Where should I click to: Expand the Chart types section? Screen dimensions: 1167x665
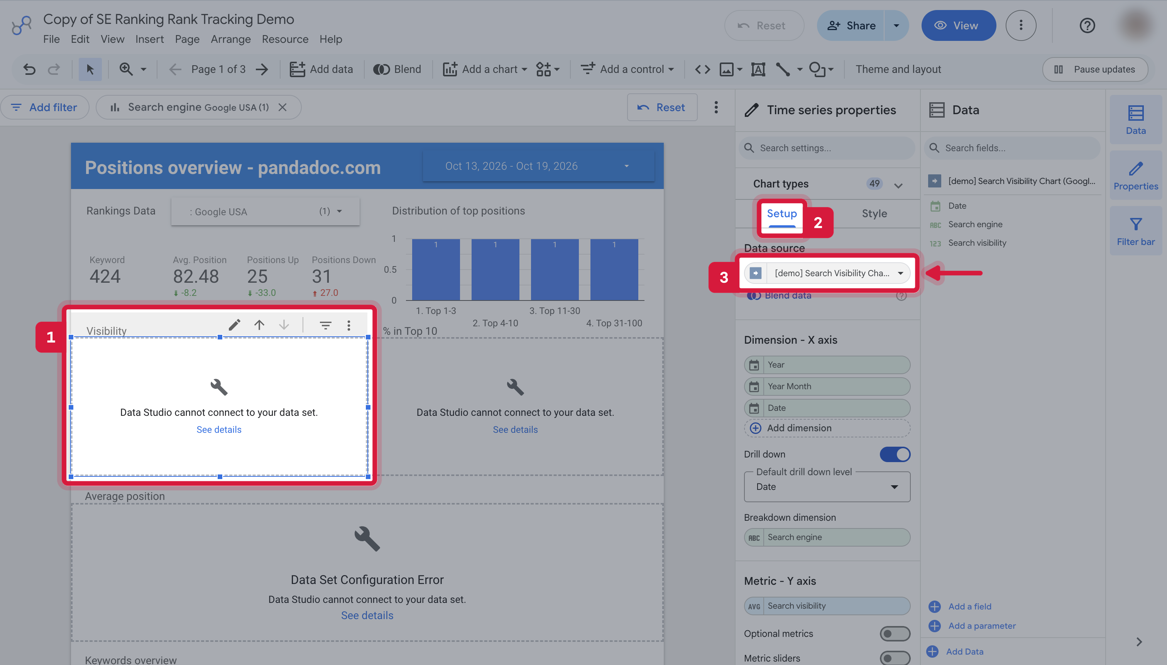pos(898,185)
